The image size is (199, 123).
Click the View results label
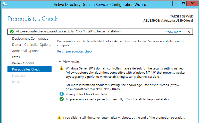tap(71, 62)
